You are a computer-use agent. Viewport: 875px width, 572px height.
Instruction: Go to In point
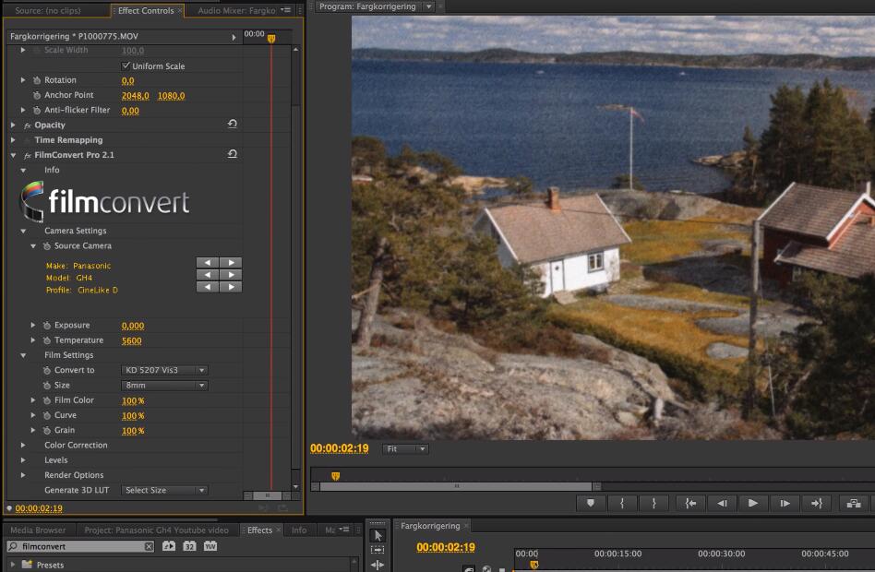[690, 504]
